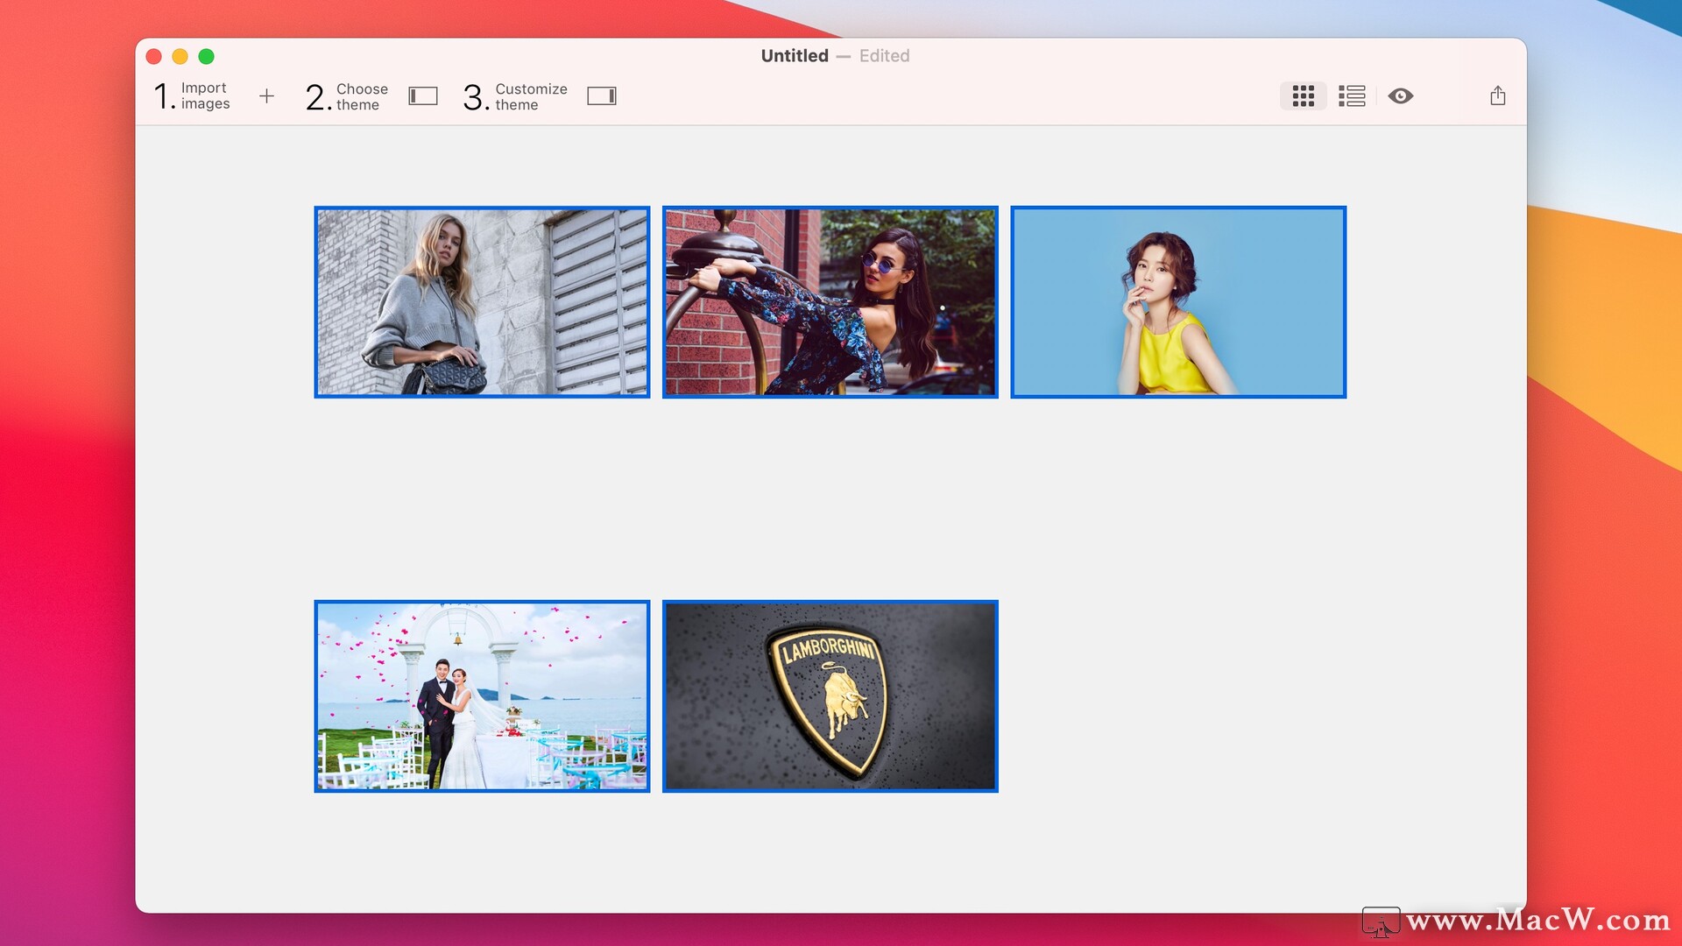The width and height of the screenshot is (1682, 946).
Task: Select step 3 Customize Theme tab
Action: pyautogui.click(x=539, y=95)
